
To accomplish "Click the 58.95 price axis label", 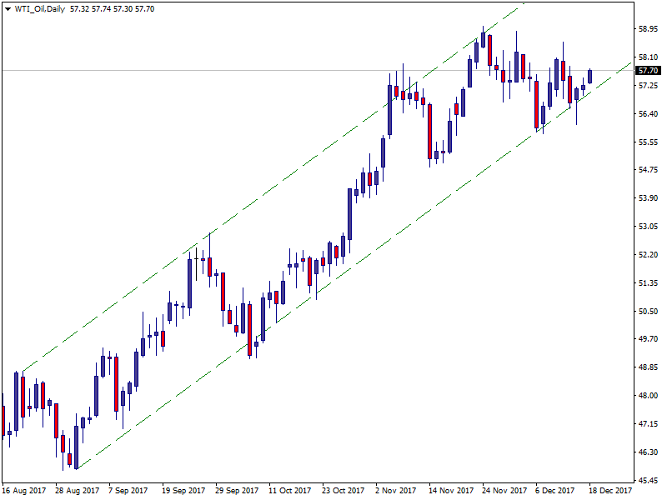I will pyautogui.click(x=648, y=28).
